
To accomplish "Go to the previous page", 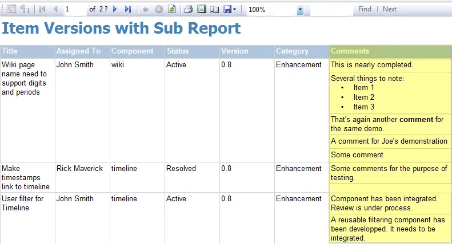I will coord(55,9).
